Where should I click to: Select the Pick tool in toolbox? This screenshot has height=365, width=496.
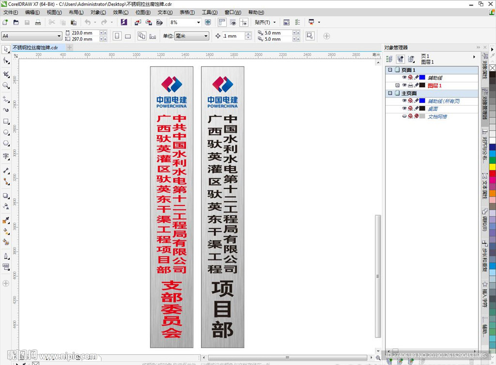[6, 49]
